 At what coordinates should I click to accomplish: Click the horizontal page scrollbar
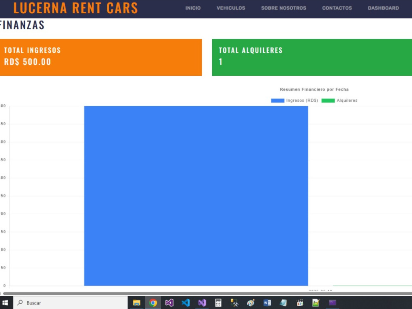[x=208, y=293]
